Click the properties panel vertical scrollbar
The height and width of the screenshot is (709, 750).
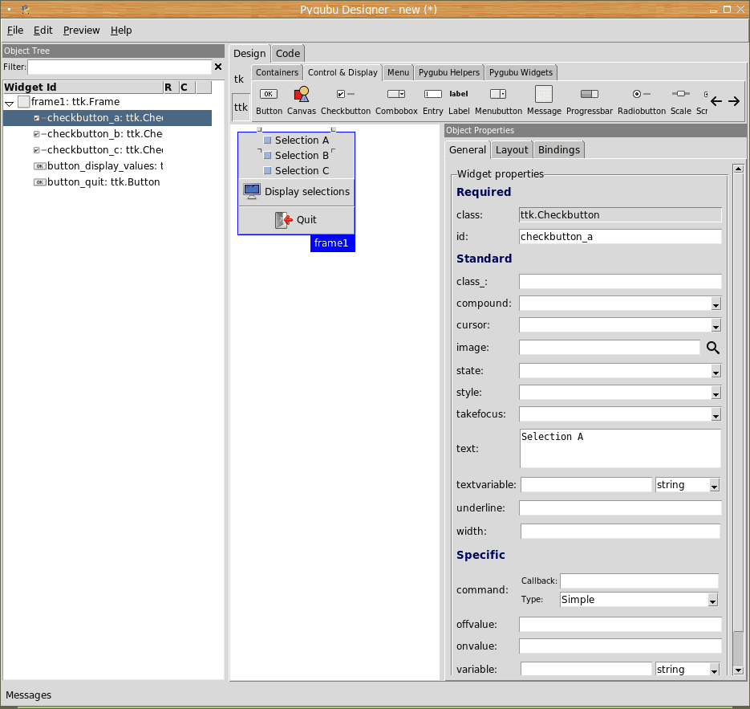(738, 401)
